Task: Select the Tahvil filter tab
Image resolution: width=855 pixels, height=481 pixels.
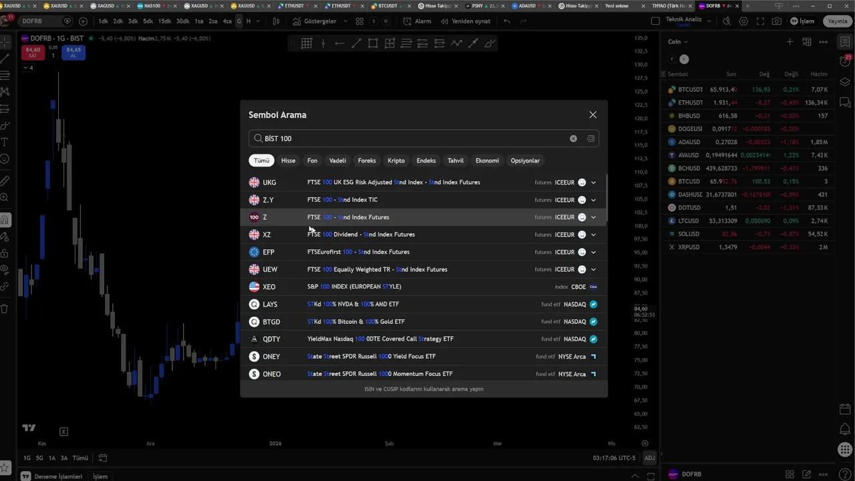Action: (x=456, y=160)
